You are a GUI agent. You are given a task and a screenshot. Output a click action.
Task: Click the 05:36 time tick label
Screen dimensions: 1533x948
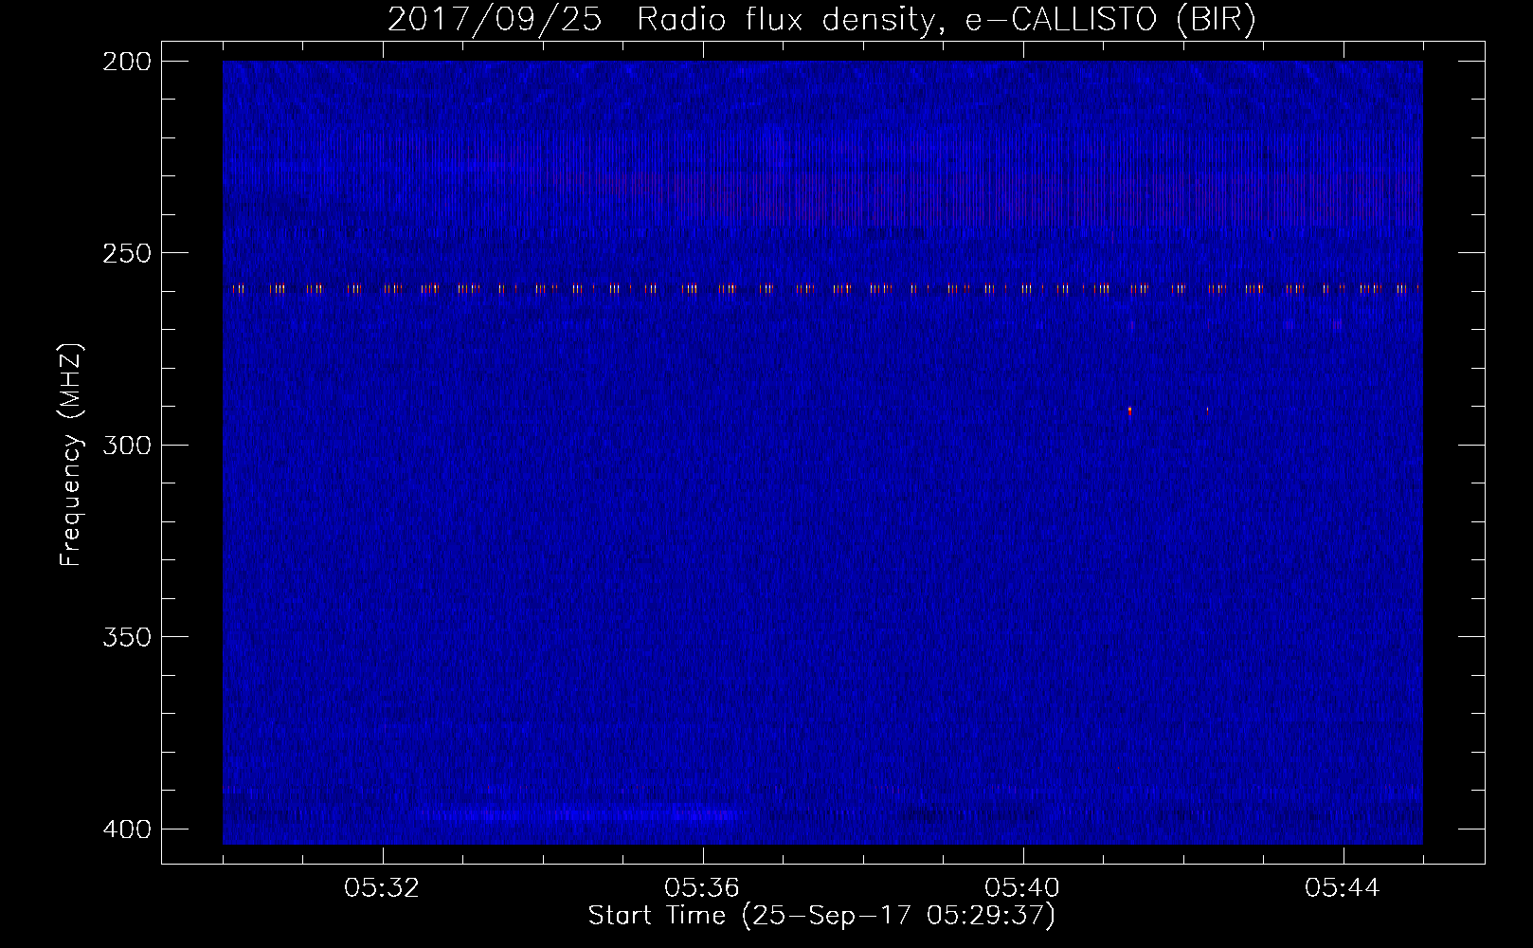click(702, 888)
